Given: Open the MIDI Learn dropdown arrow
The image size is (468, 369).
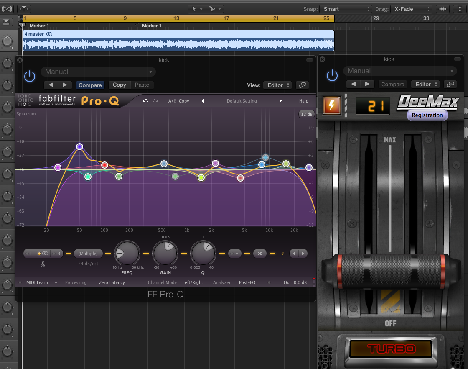Looking at the screenshot, I should coord(56,282).
